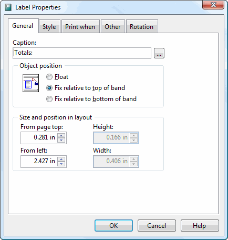Click Width spinner down arrow
Screen dimensions: 228x240
point(134,164)
